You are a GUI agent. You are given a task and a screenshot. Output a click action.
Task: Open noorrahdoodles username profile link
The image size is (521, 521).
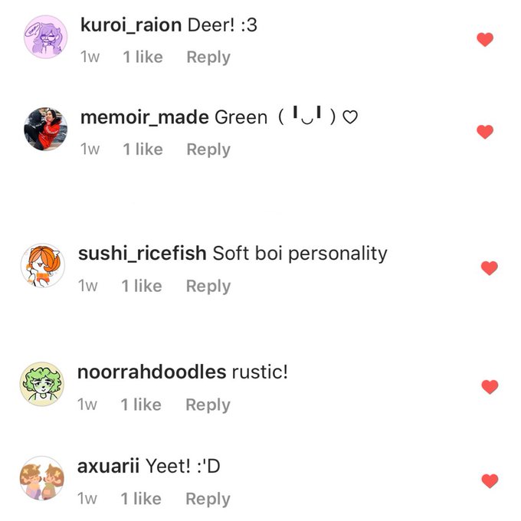coord(152,372)
